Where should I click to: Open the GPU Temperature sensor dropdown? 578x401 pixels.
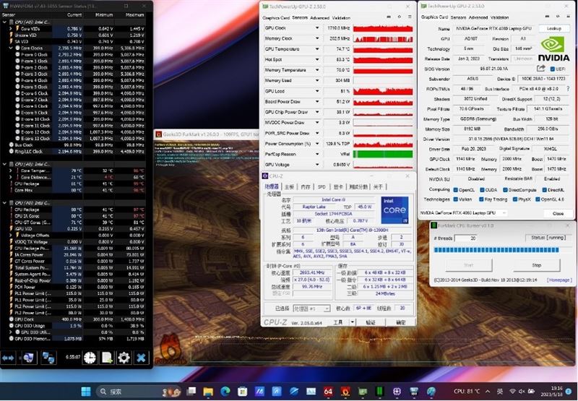tap(316, 49)
